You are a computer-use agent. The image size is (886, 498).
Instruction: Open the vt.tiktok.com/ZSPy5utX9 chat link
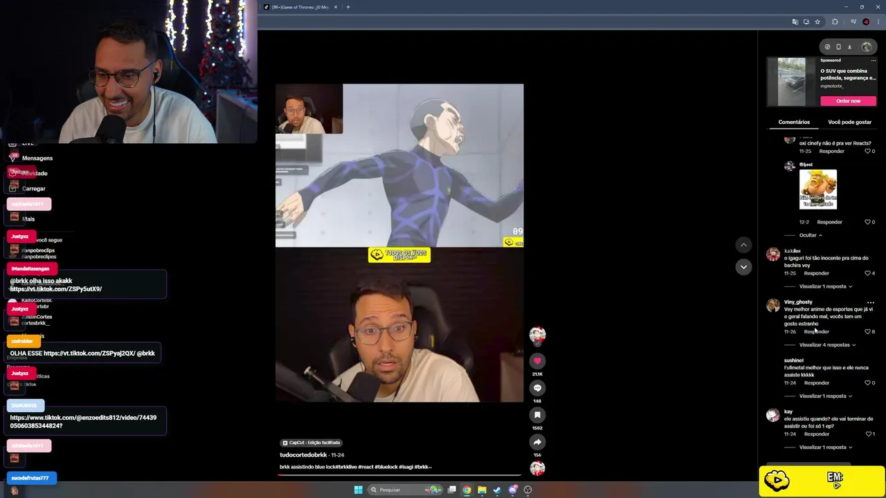point(56,289)
